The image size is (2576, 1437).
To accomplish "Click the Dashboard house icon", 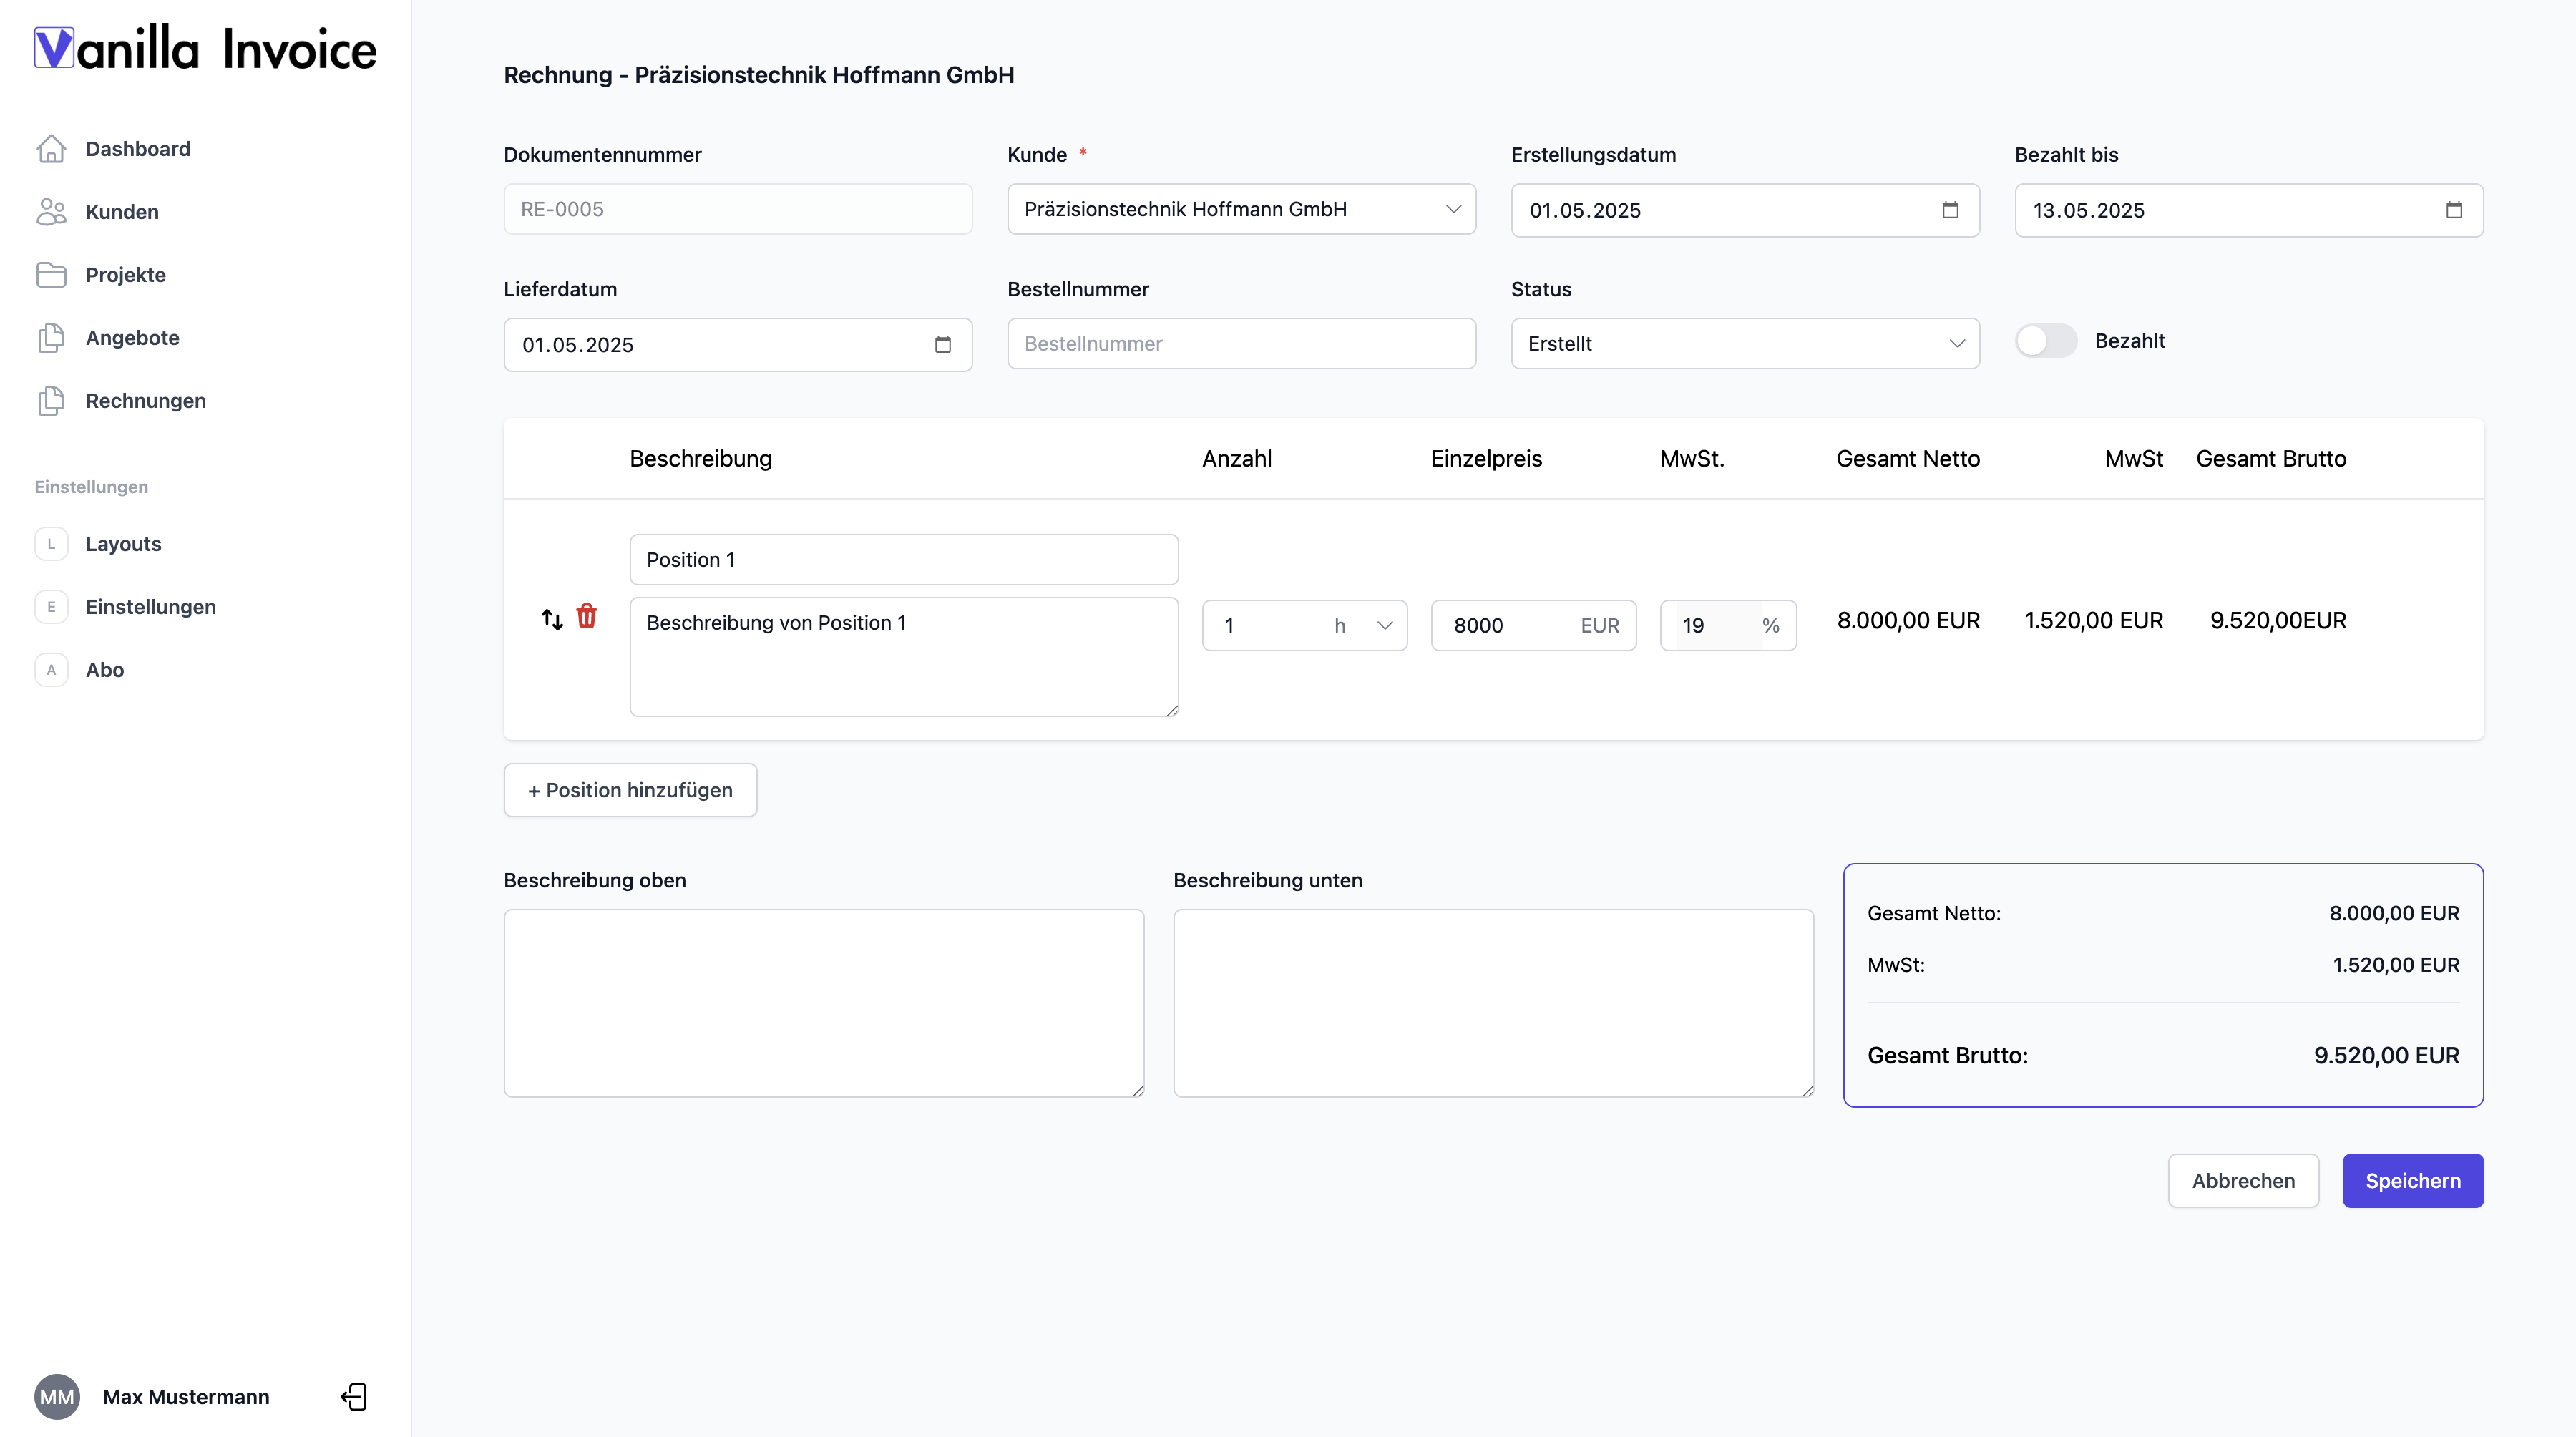I will pyautogui.click(x=51, y=149).
